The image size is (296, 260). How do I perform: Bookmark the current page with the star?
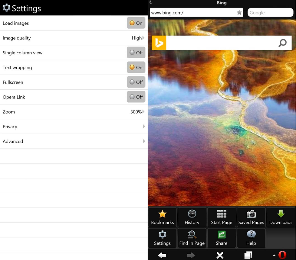239,12
